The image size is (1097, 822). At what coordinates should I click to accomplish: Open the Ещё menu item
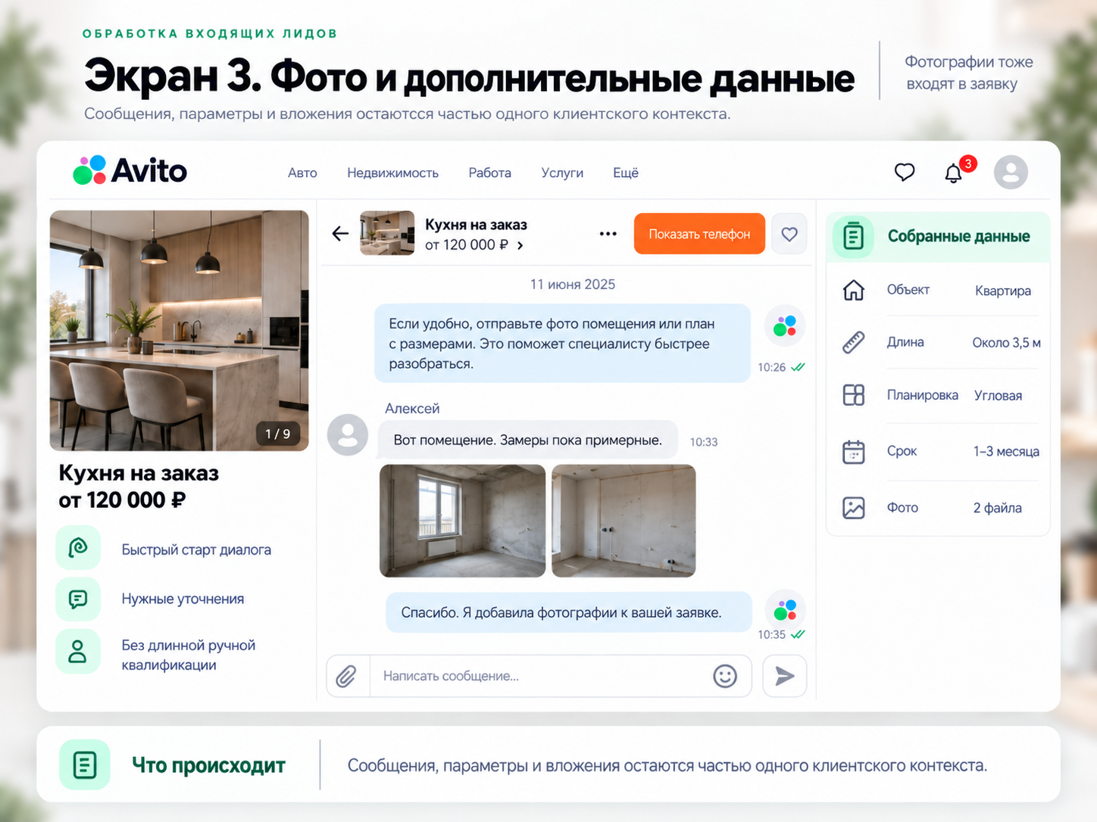626,173
